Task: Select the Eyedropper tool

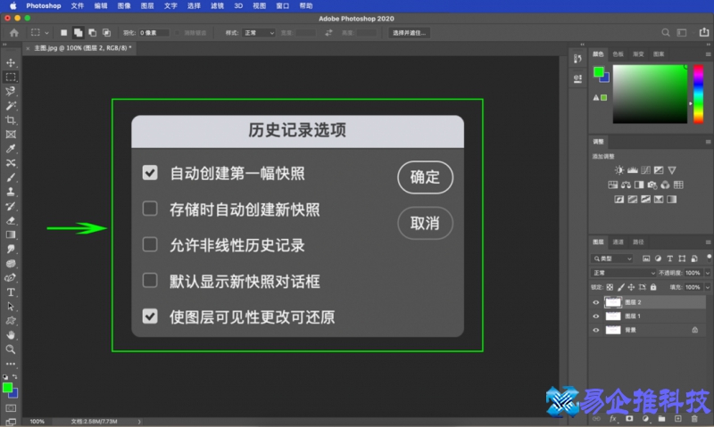Action: [x=11, y=149]
